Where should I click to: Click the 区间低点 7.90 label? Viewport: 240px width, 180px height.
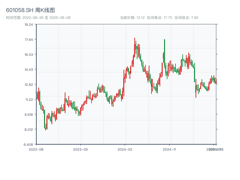click(x=186, y=18)
